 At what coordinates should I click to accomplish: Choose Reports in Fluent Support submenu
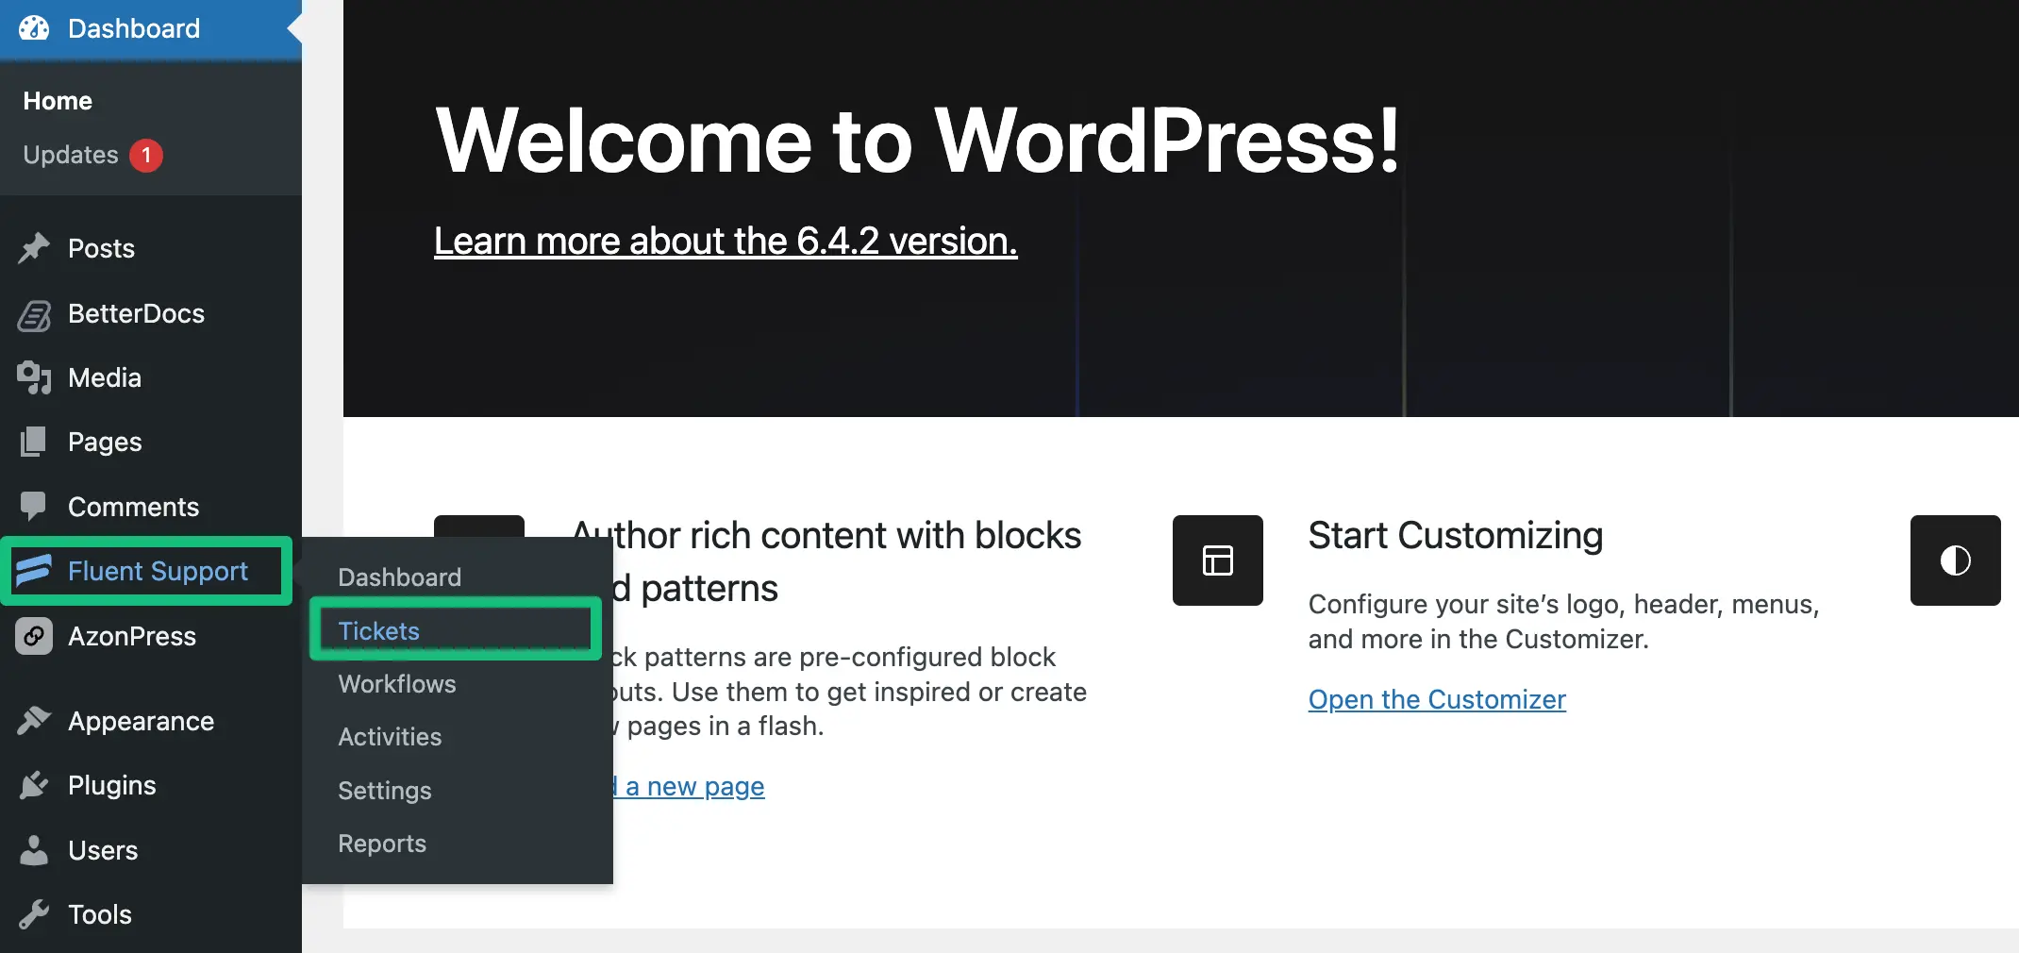382,844
